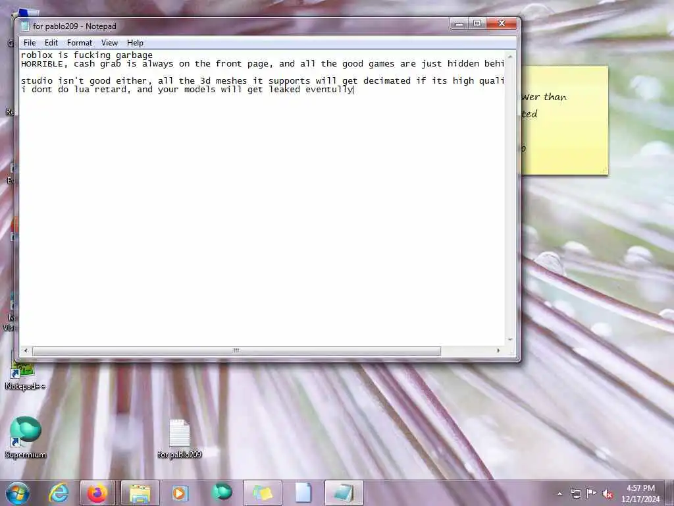Show hidden tray icons arrow
Screen dimensions: 674x506
pos(559,493)
